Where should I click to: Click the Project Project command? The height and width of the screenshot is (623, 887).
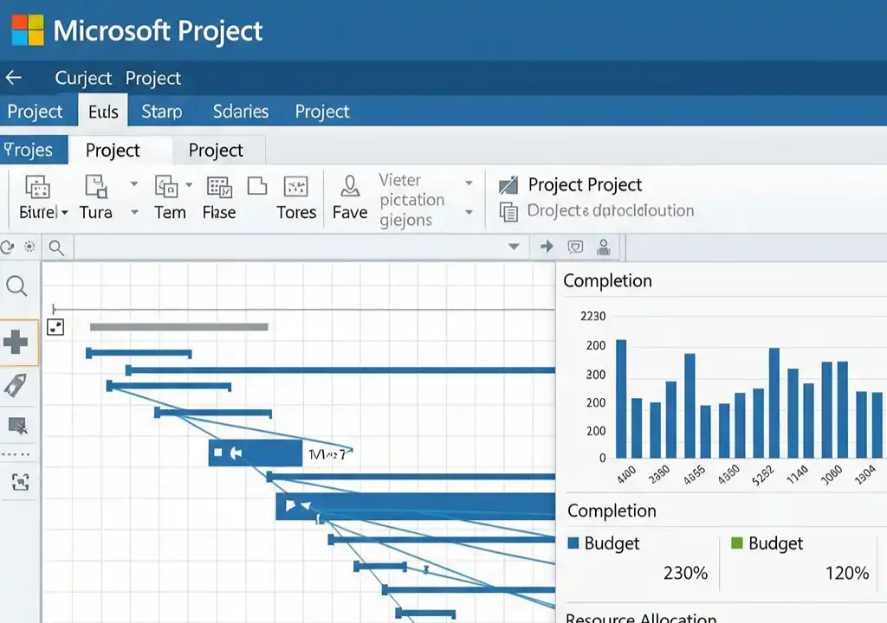[x=585, y=184]
